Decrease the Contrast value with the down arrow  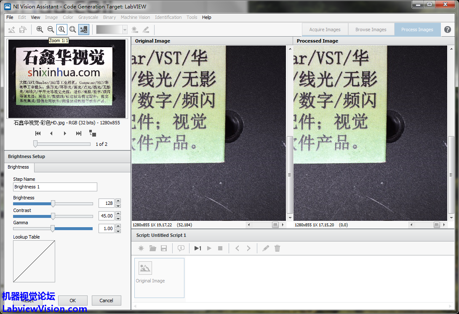118,218
